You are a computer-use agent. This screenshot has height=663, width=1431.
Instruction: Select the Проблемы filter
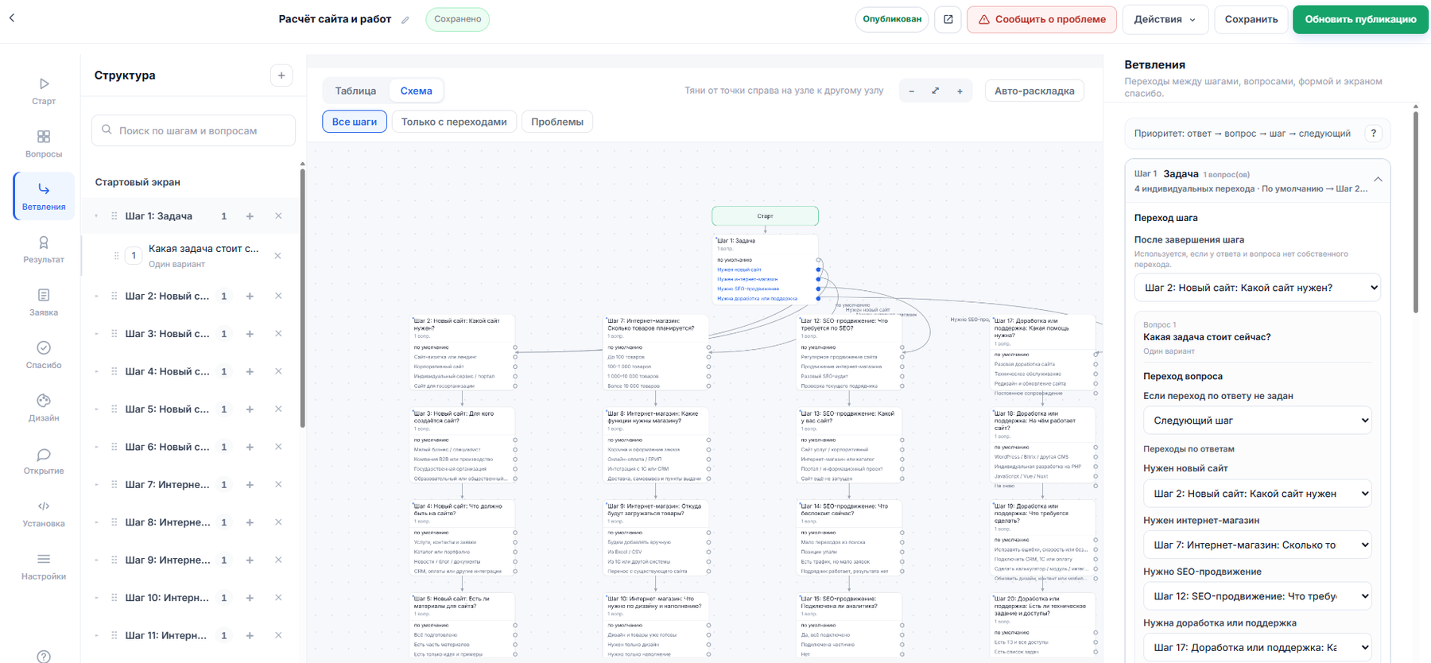click(557, 122)
